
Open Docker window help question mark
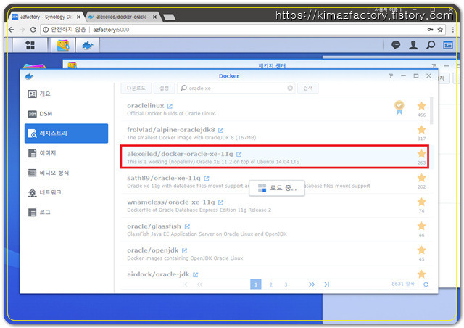tap(391, 76)
